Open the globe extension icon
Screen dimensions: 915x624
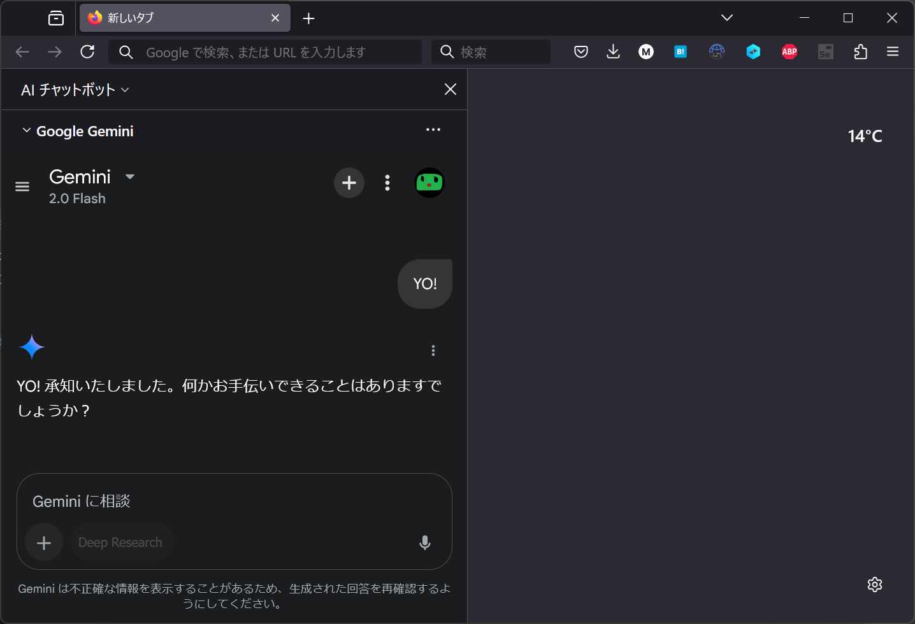click(717, 52)
